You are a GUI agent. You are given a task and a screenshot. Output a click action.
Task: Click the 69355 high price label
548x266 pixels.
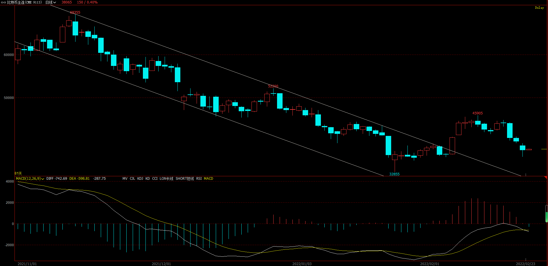(x=75, y=12)
